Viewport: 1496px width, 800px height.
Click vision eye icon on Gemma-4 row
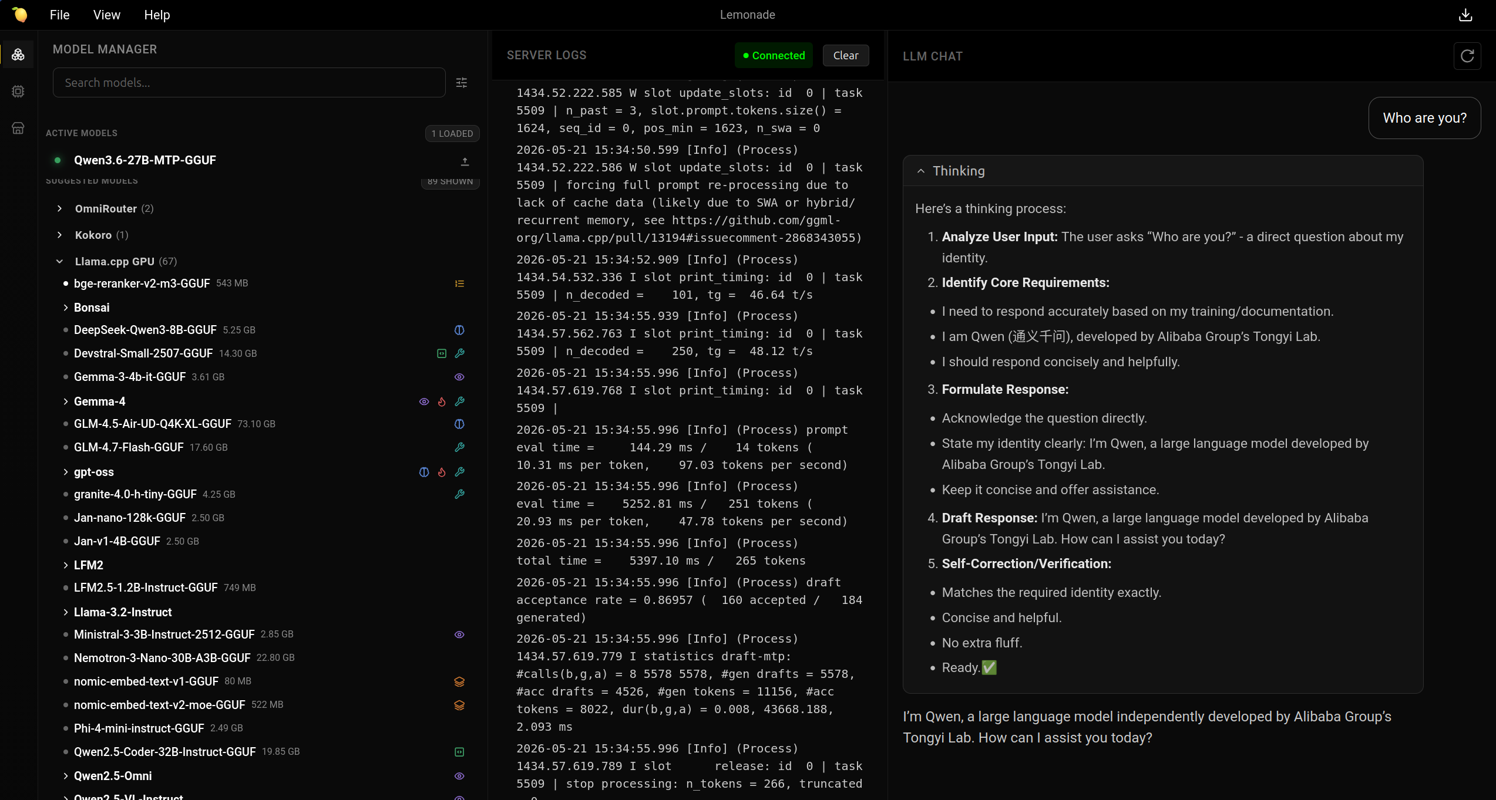[x=424, y=401]
